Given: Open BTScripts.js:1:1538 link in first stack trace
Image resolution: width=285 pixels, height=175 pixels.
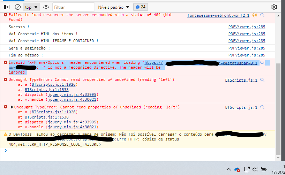Looking at the screenshot, I should pos(47,90).
